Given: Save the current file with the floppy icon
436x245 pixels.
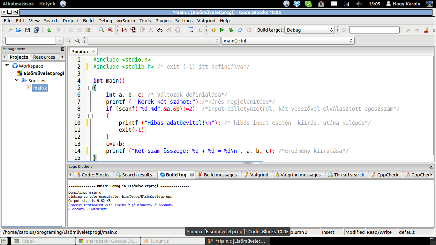Looking at the screenshot, I should point(27,30).
